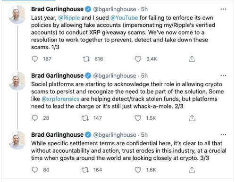Reply to the 1/3 tweet with 187 replies
236x182 pixels.
click(x=35, y=59)
